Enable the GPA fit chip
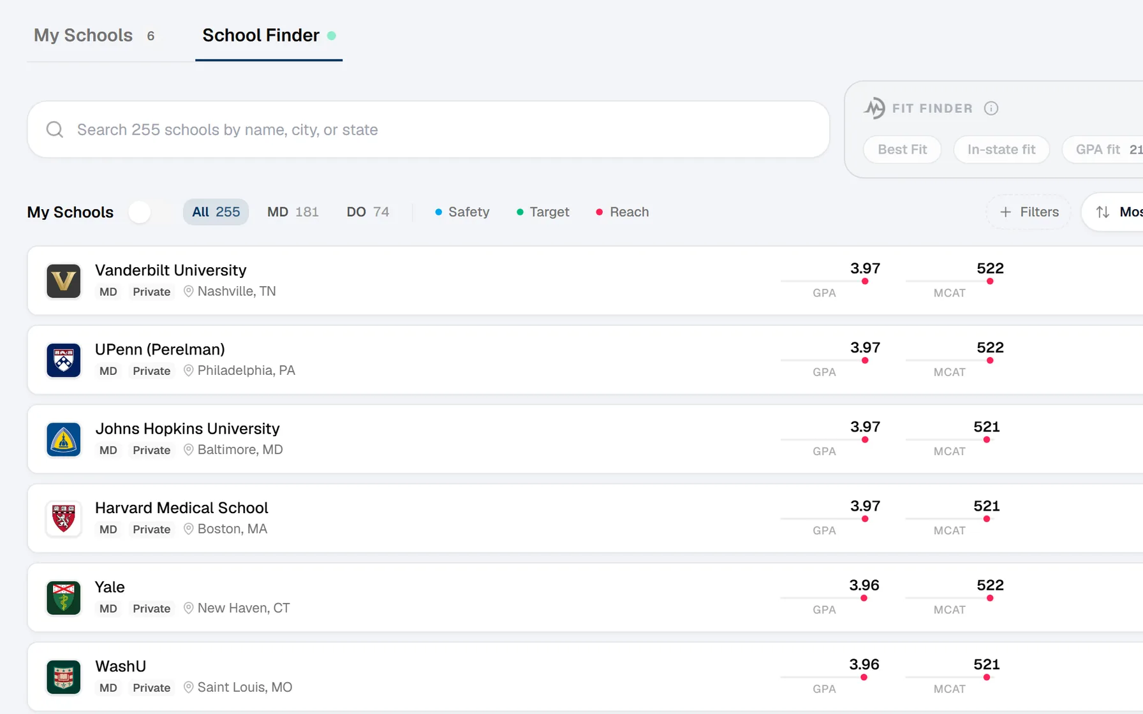The image size is (1143, 714). tap(1103, 150)
